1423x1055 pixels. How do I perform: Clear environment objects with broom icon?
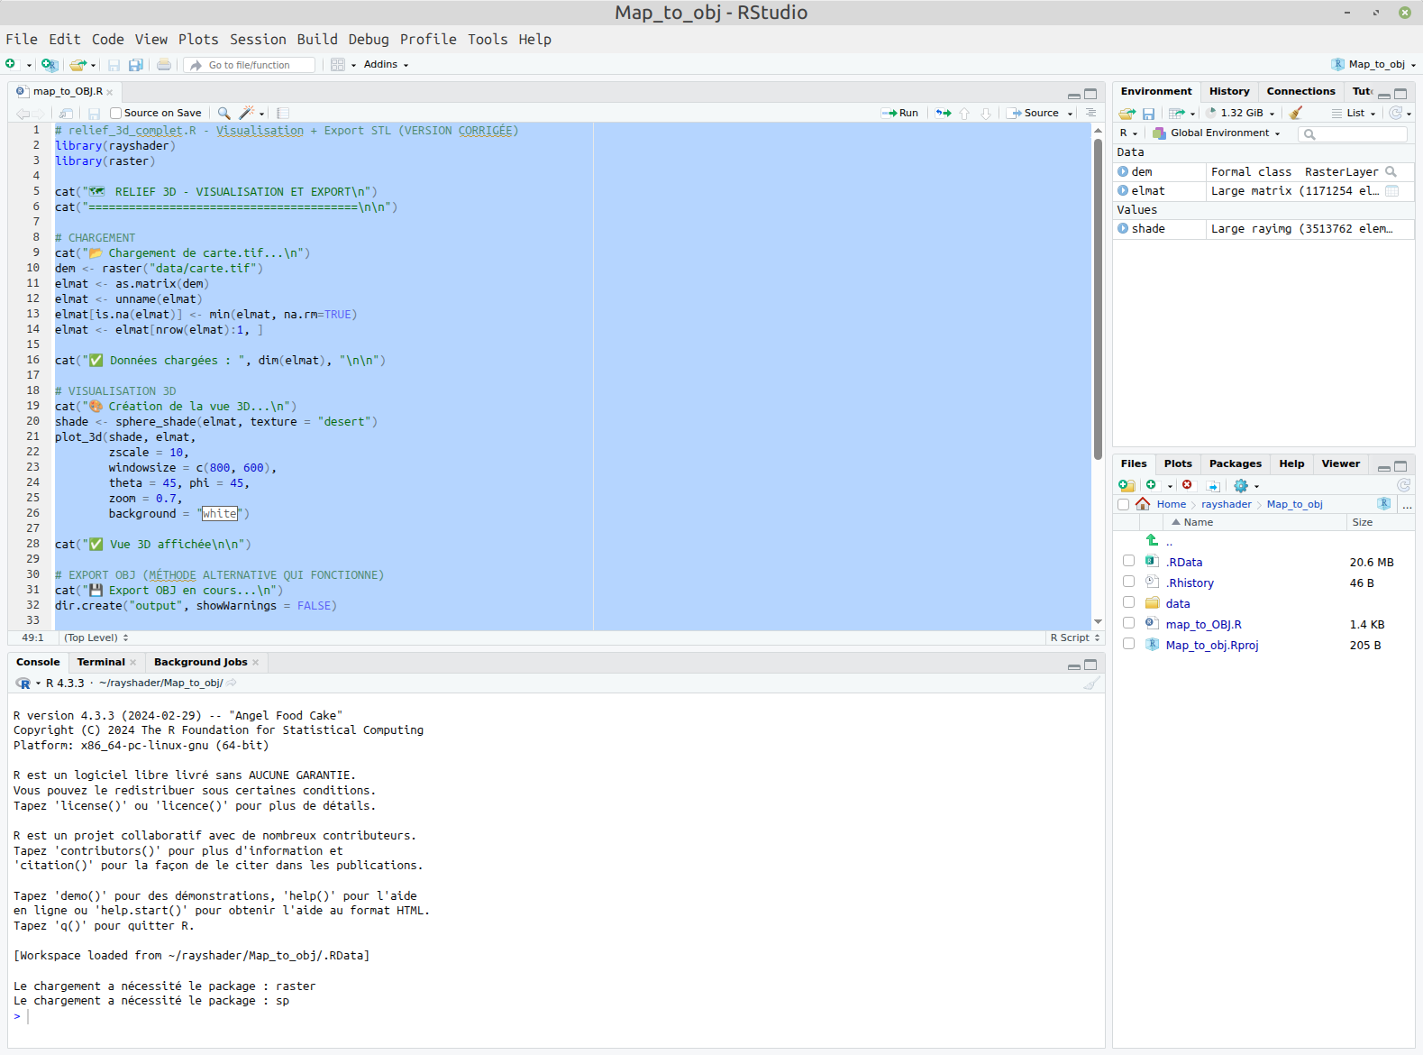tap(1296, 113)
